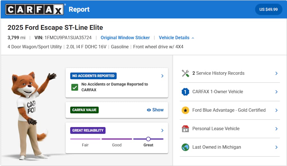
Task: Click Ford Blue Advantage - Gold Certified text
Action: [x=229, y=110]
